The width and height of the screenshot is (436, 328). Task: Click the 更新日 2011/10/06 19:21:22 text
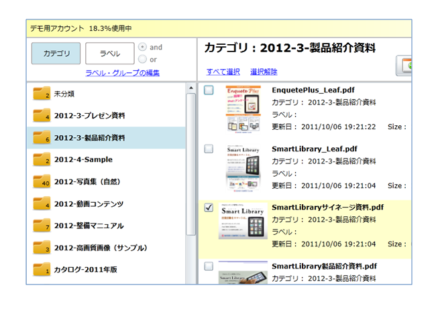click(324, 127)
